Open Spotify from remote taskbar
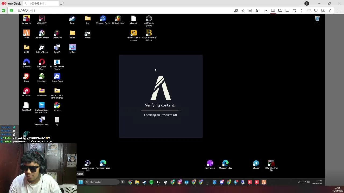Image resolution: width=344 pixels, height=193 pixels. pos(151,182)
